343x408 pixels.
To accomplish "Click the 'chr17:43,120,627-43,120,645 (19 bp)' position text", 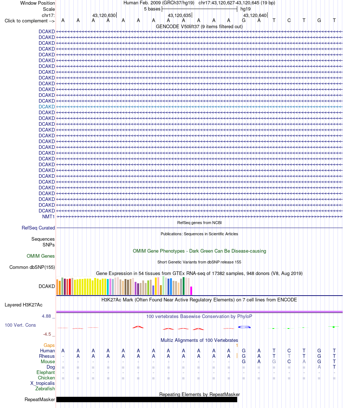I will (x=236, y=3).
